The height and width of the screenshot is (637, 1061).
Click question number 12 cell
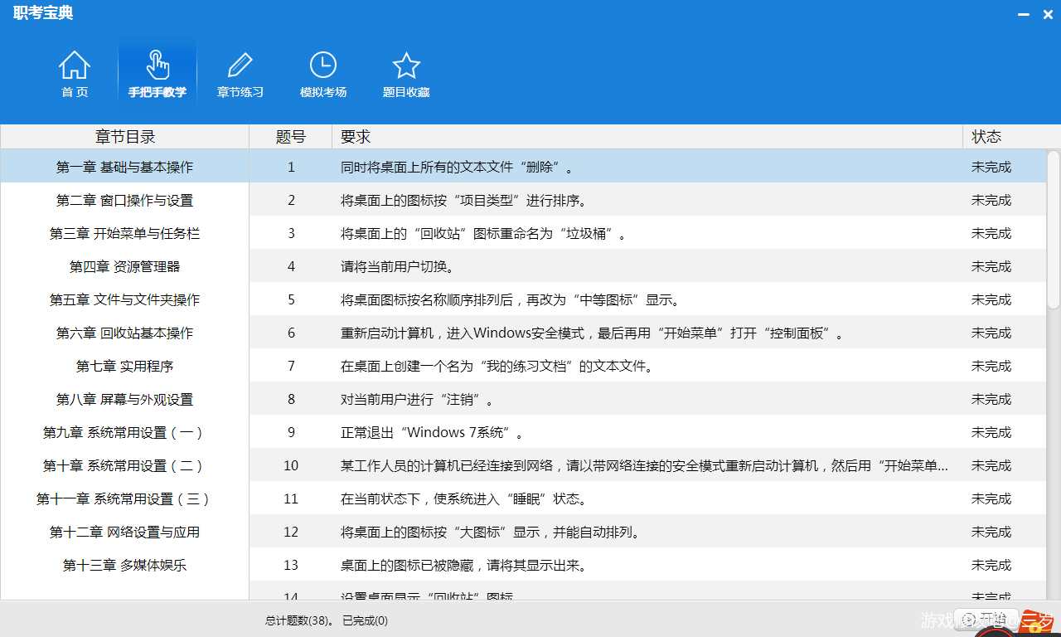pyautogui.click(x=291, y=532)
